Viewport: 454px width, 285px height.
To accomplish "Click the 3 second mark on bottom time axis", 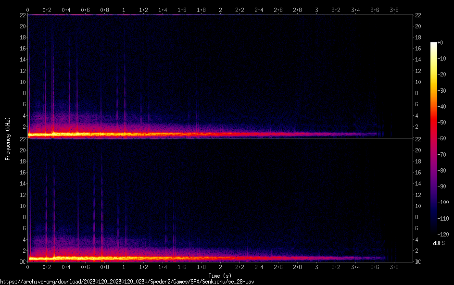I will (x=316, y=266).
